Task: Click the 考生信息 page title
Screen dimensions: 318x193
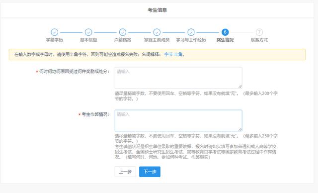Action: click(157, 10)
